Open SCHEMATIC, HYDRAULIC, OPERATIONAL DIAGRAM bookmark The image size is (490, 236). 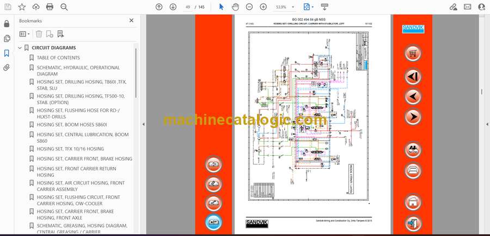(x=78, y=71)
